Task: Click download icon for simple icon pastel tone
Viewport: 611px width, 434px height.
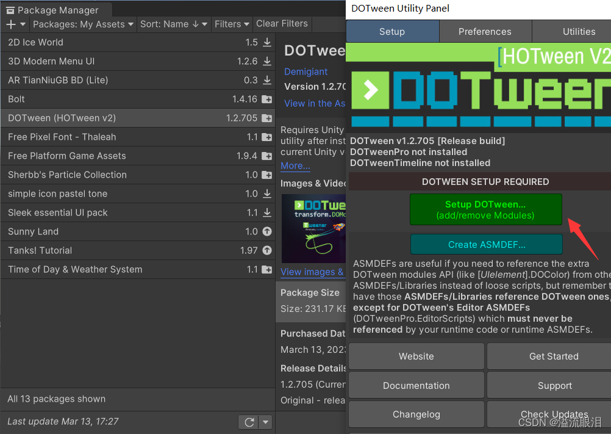Action: click(x=267, y=193)
